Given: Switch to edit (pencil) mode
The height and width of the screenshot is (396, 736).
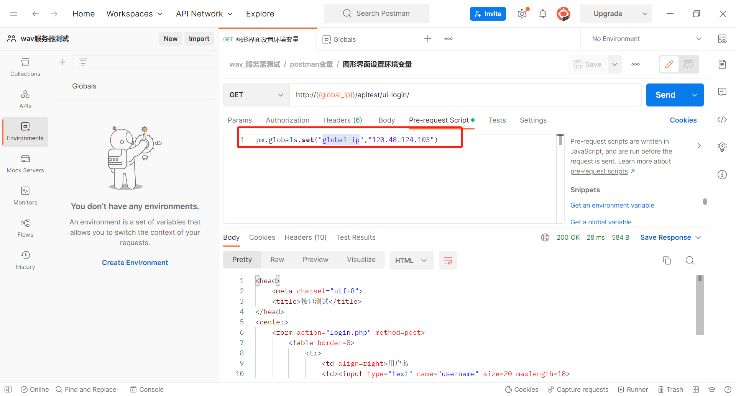Looking at the screenshot, I should (669, 64).
